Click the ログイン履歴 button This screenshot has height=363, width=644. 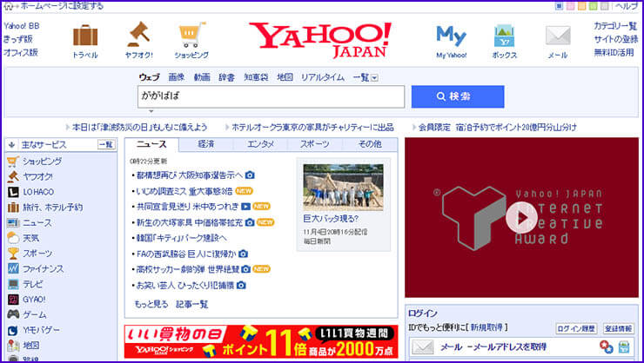(576, 328)
